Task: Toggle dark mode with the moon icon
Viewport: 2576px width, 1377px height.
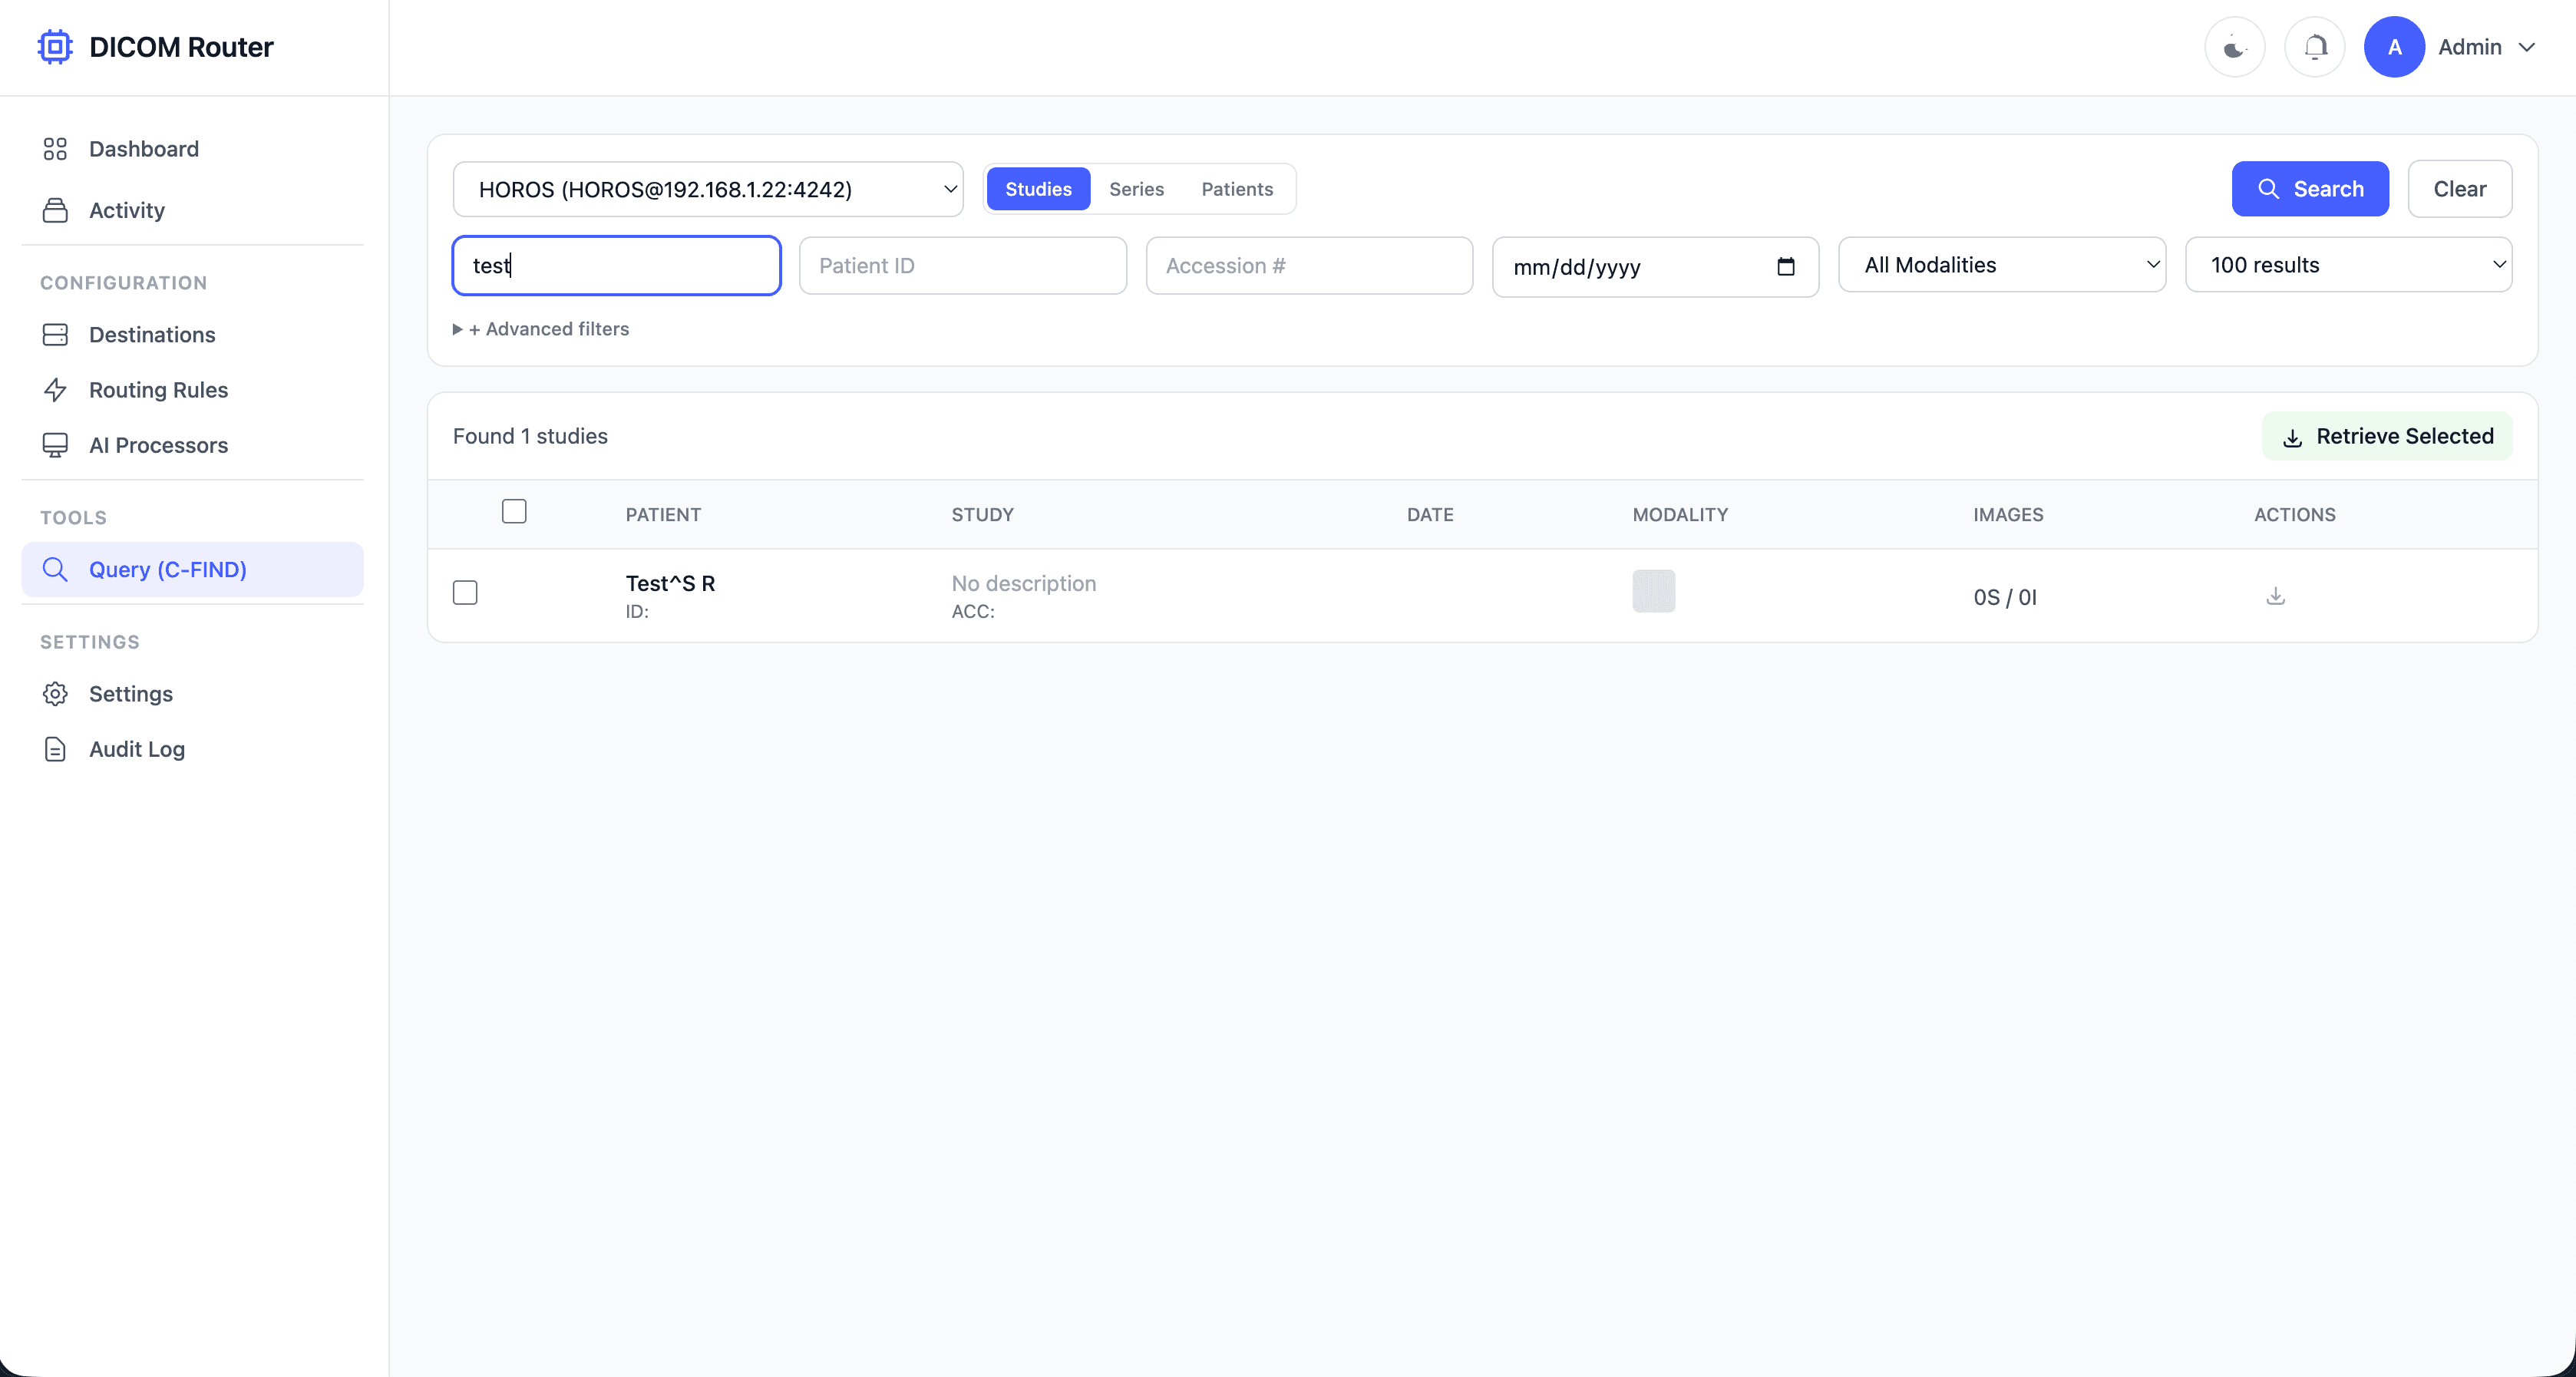Action: [x=2234, y=46]
